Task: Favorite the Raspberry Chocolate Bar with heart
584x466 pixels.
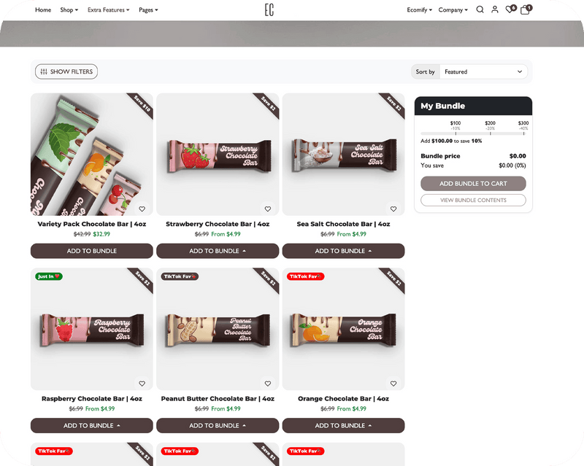Action: tap(142, 384)
